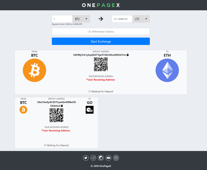207x170 pixels.
Task: Copy the 3APMjJCG1 deposit address via clipboard icon
Action: coord(128,55)
